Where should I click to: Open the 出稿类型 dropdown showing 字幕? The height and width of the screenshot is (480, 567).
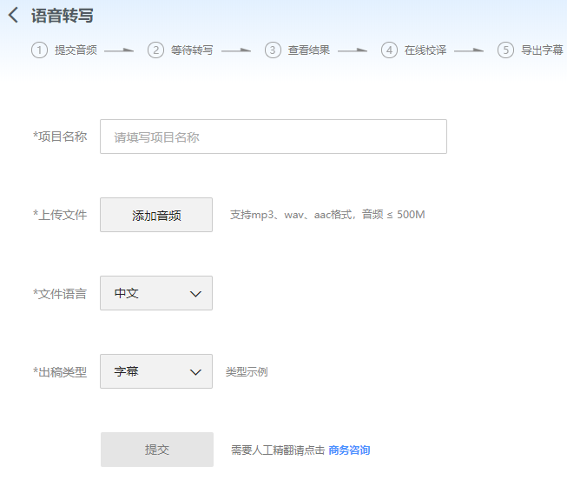click(156, 371)
